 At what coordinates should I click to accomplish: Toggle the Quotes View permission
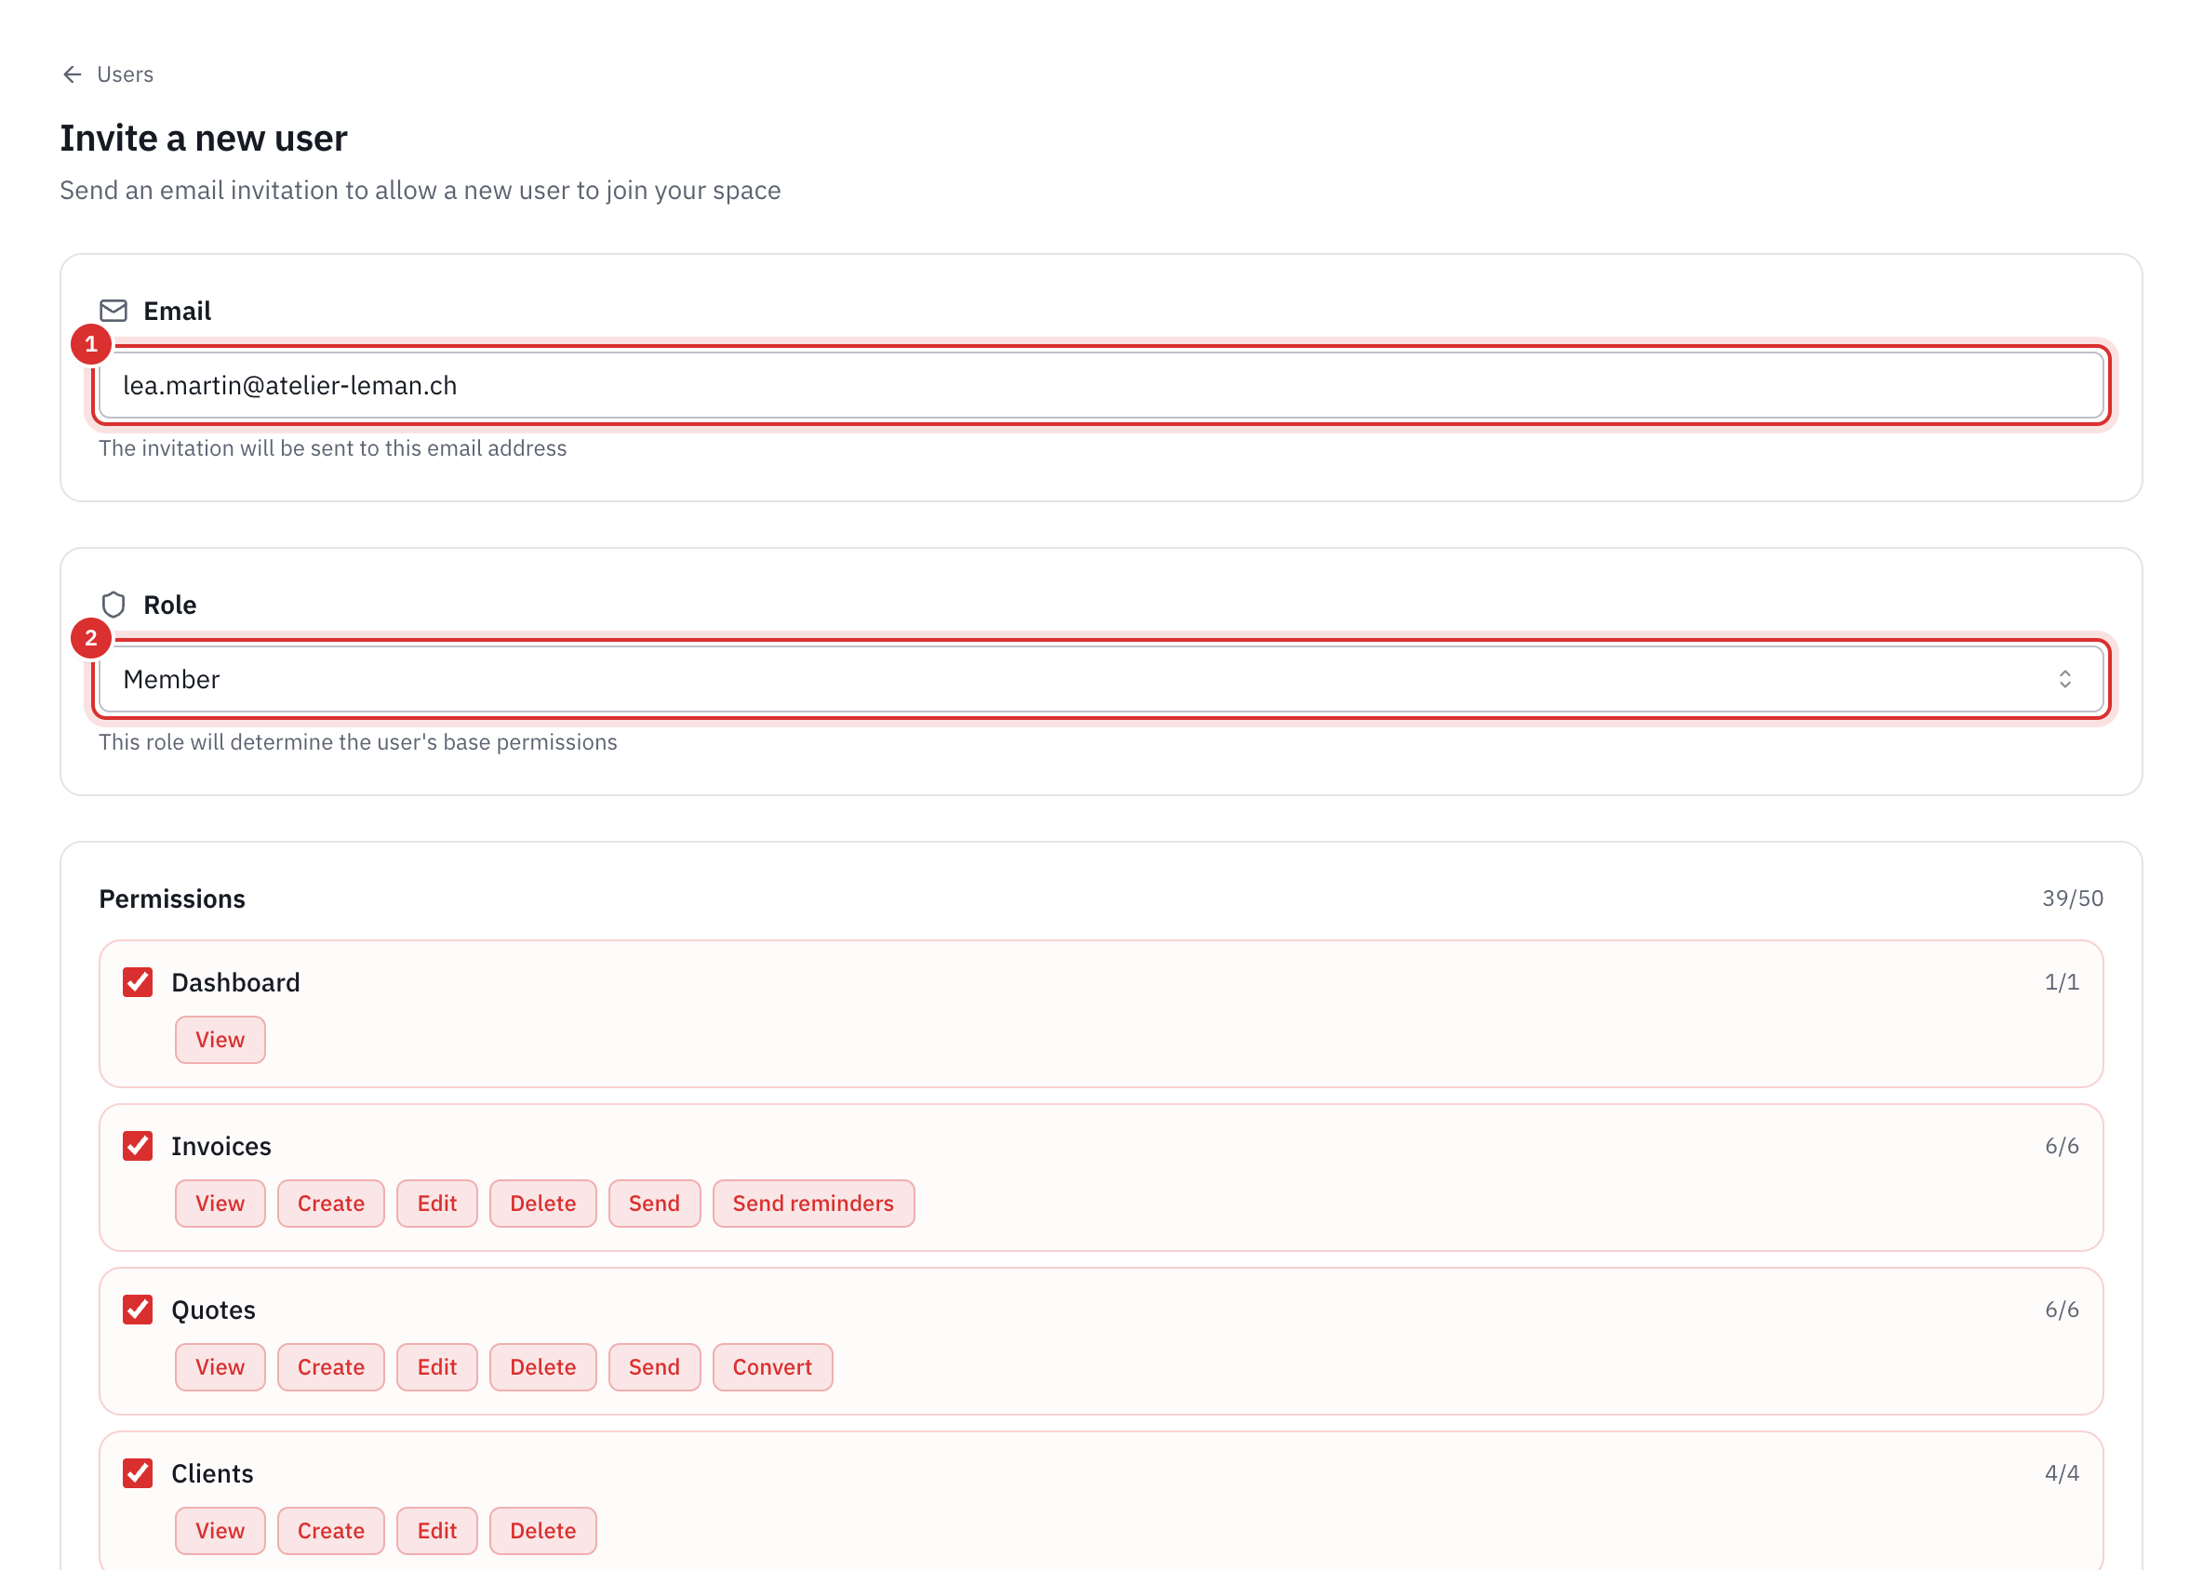pyautogui.click(x=220, y=1366)
